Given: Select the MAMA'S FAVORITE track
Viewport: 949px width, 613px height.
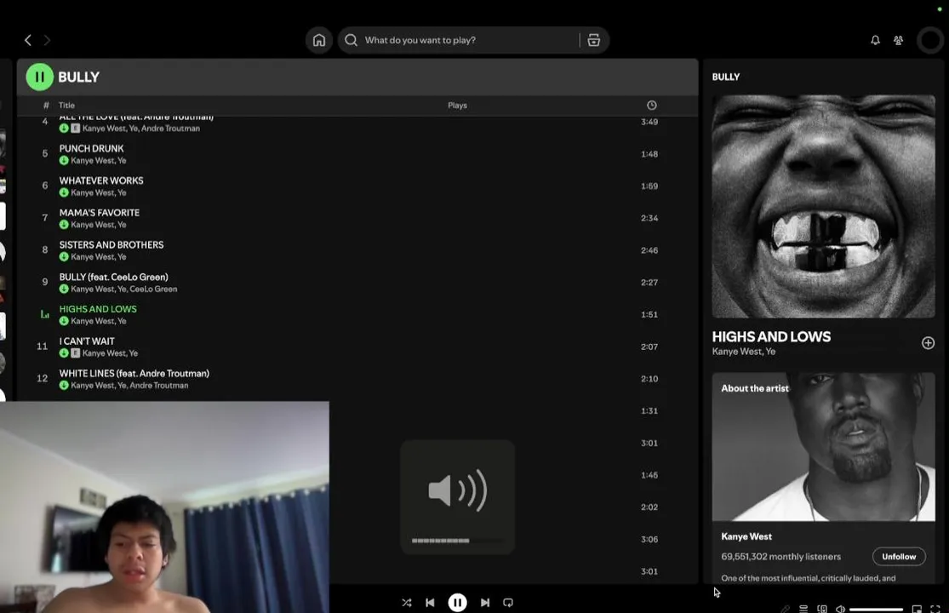Looking at the screenshot, I should (x=357, y=218).
